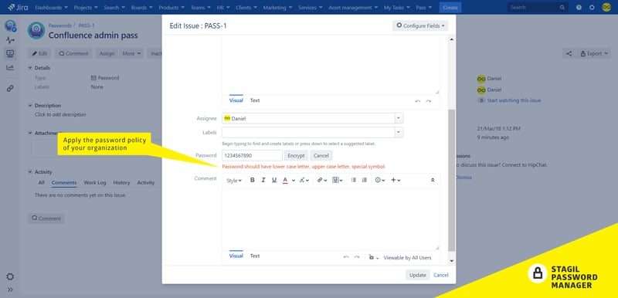
Task: Open the Style dropdown in the Comment editor
Action: click(x=234, y=181)
